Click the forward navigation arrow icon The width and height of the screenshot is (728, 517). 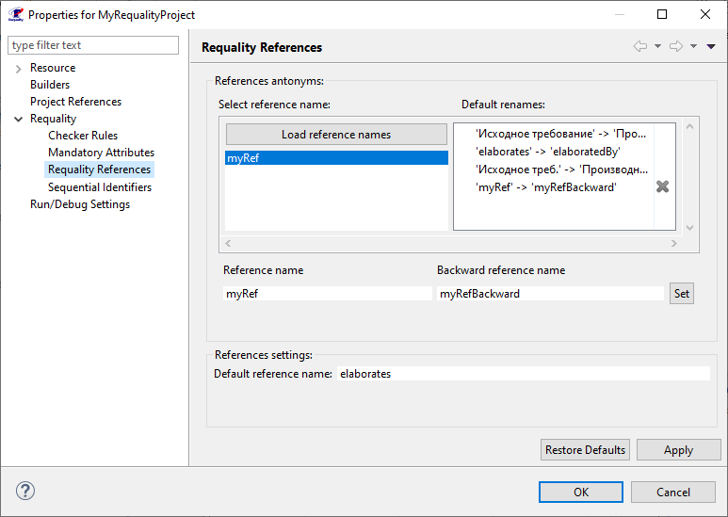click(676, 46)
